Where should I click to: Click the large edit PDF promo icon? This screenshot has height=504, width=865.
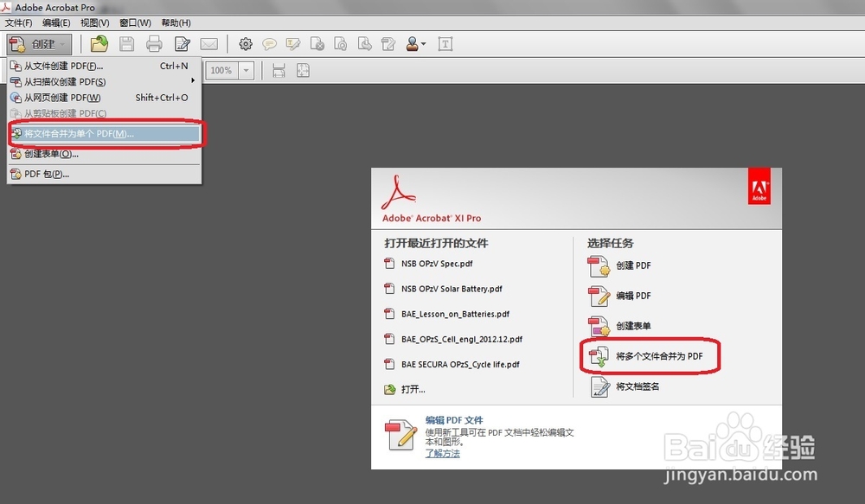pyautogui.click(x=400, y=435)
